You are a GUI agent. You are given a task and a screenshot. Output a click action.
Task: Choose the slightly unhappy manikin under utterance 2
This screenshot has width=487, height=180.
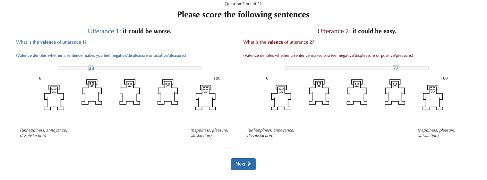click(x=319, y=92)
